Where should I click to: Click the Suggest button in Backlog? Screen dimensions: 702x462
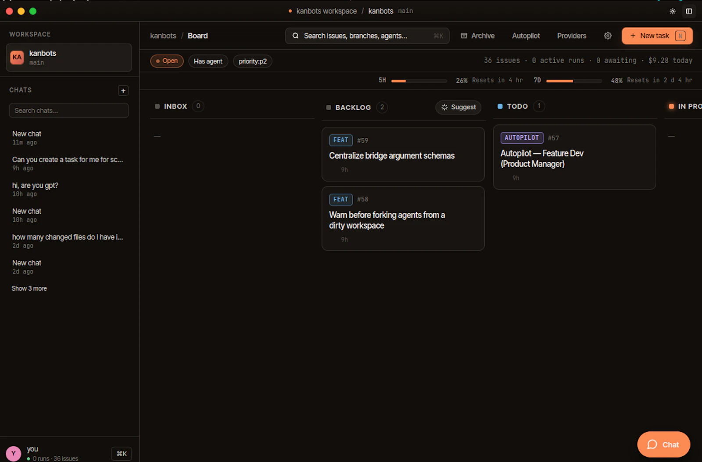pos(458,107)
